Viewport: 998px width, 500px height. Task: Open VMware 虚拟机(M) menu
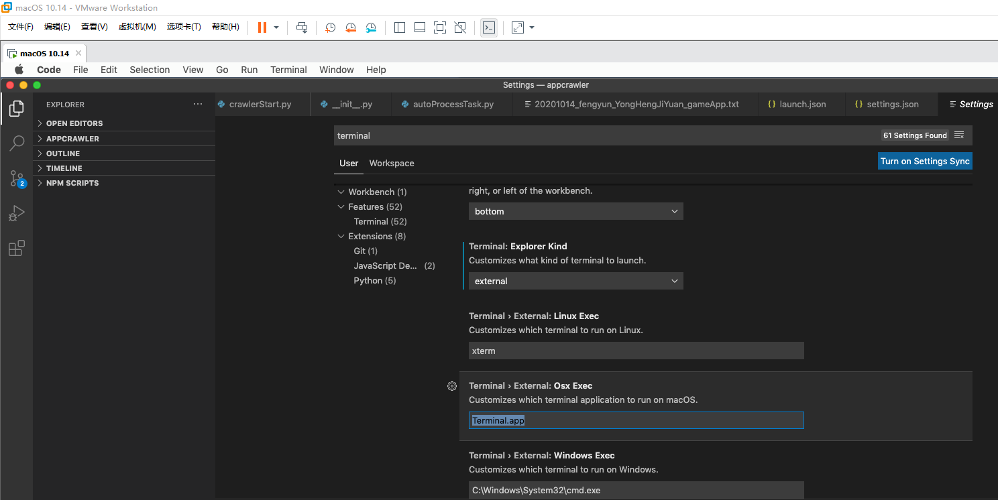click(x=137, y=27)
